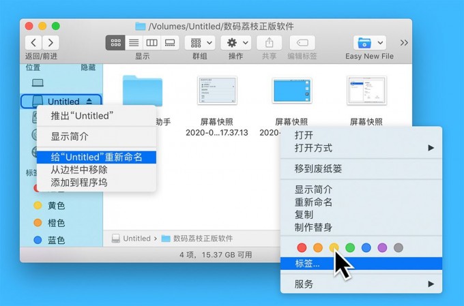Hide the locations section in sidebar
Image resolution: width=464 pixels, height=306 pixels.
88,67
